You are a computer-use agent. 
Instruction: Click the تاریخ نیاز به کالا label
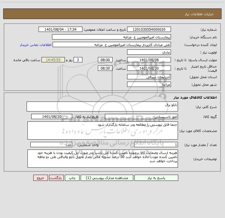tap(87, 117)
